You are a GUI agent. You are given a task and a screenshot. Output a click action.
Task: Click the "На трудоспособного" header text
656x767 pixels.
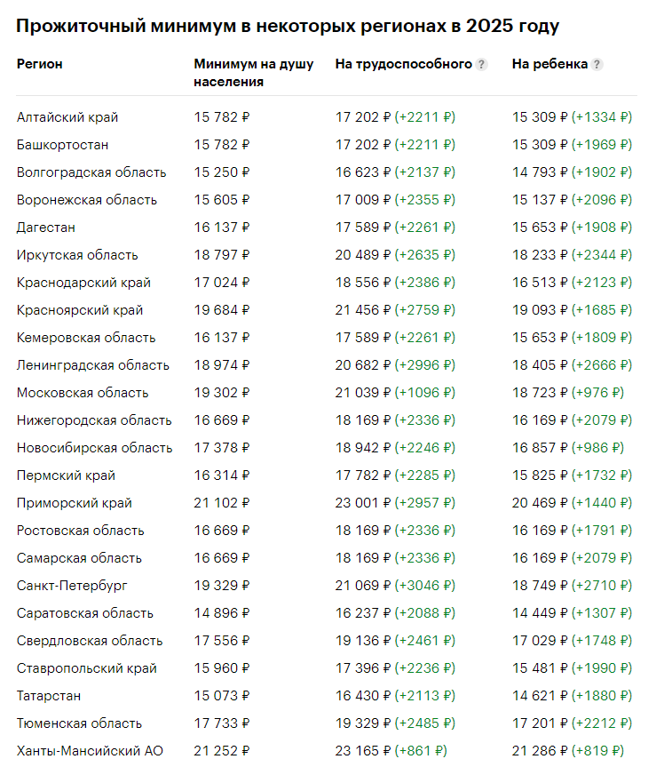tap(403, 64)
